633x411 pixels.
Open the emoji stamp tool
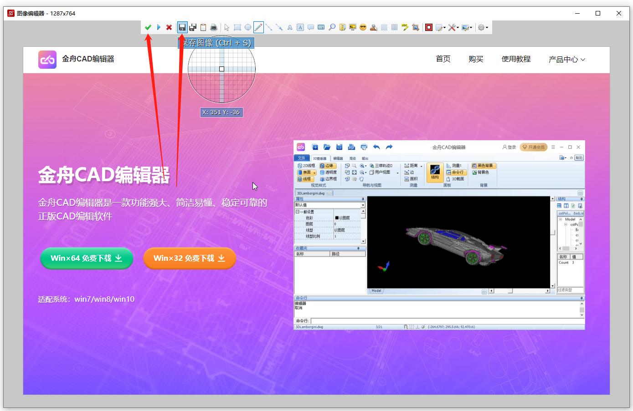click(x=362, y=27)
